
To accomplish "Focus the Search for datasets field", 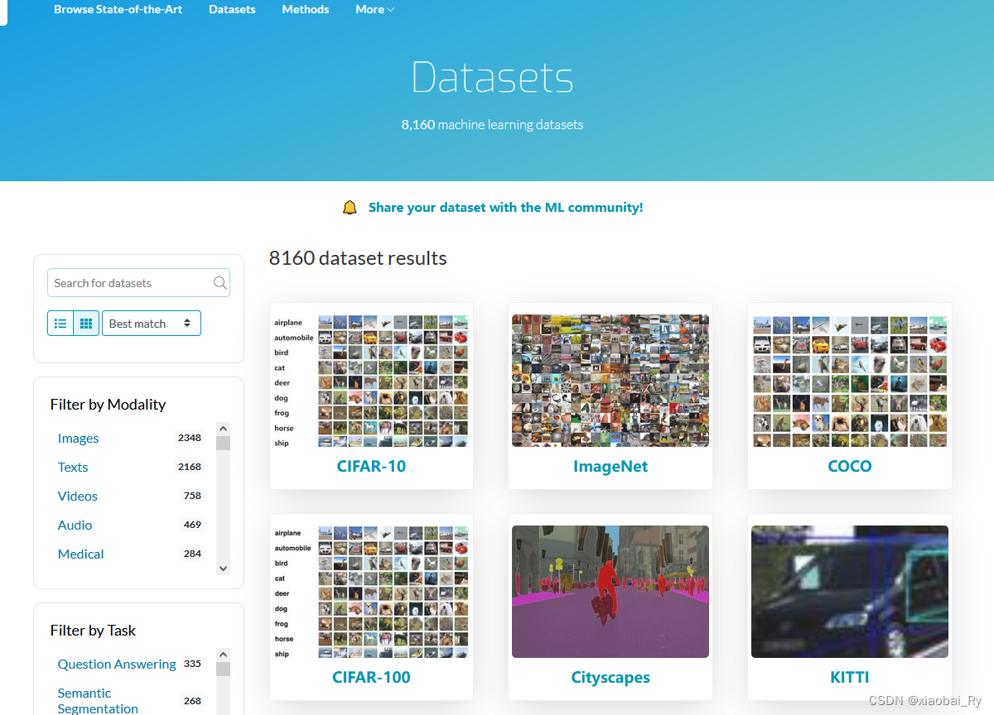I will coord(138,283).
